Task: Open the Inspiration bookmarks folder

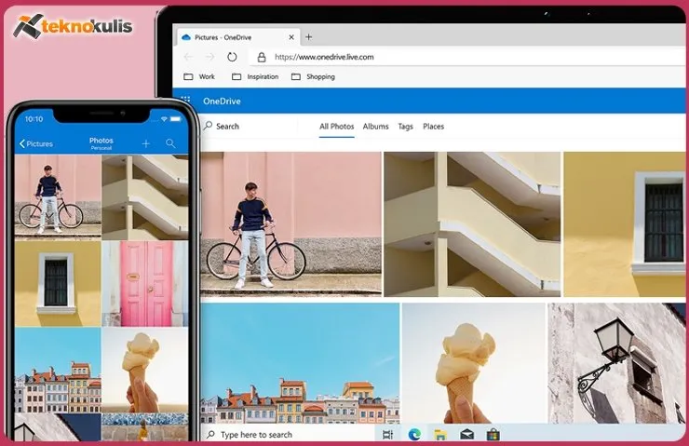Action: (255, 76)
